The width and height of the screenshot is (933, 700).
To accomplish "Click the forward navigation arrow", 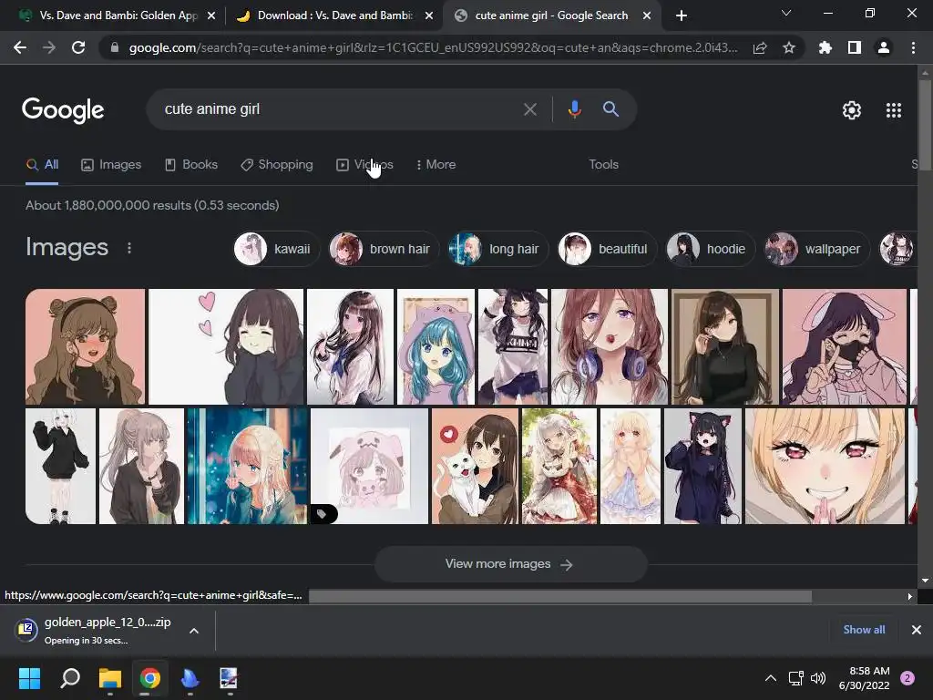I will [49, 47].
